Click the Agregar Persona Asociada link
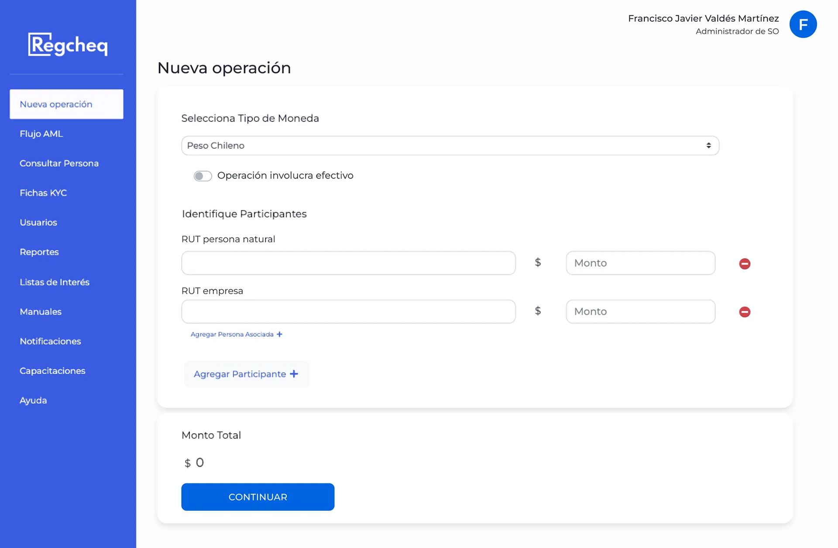838x548 pixels. (x=232, y=334)
